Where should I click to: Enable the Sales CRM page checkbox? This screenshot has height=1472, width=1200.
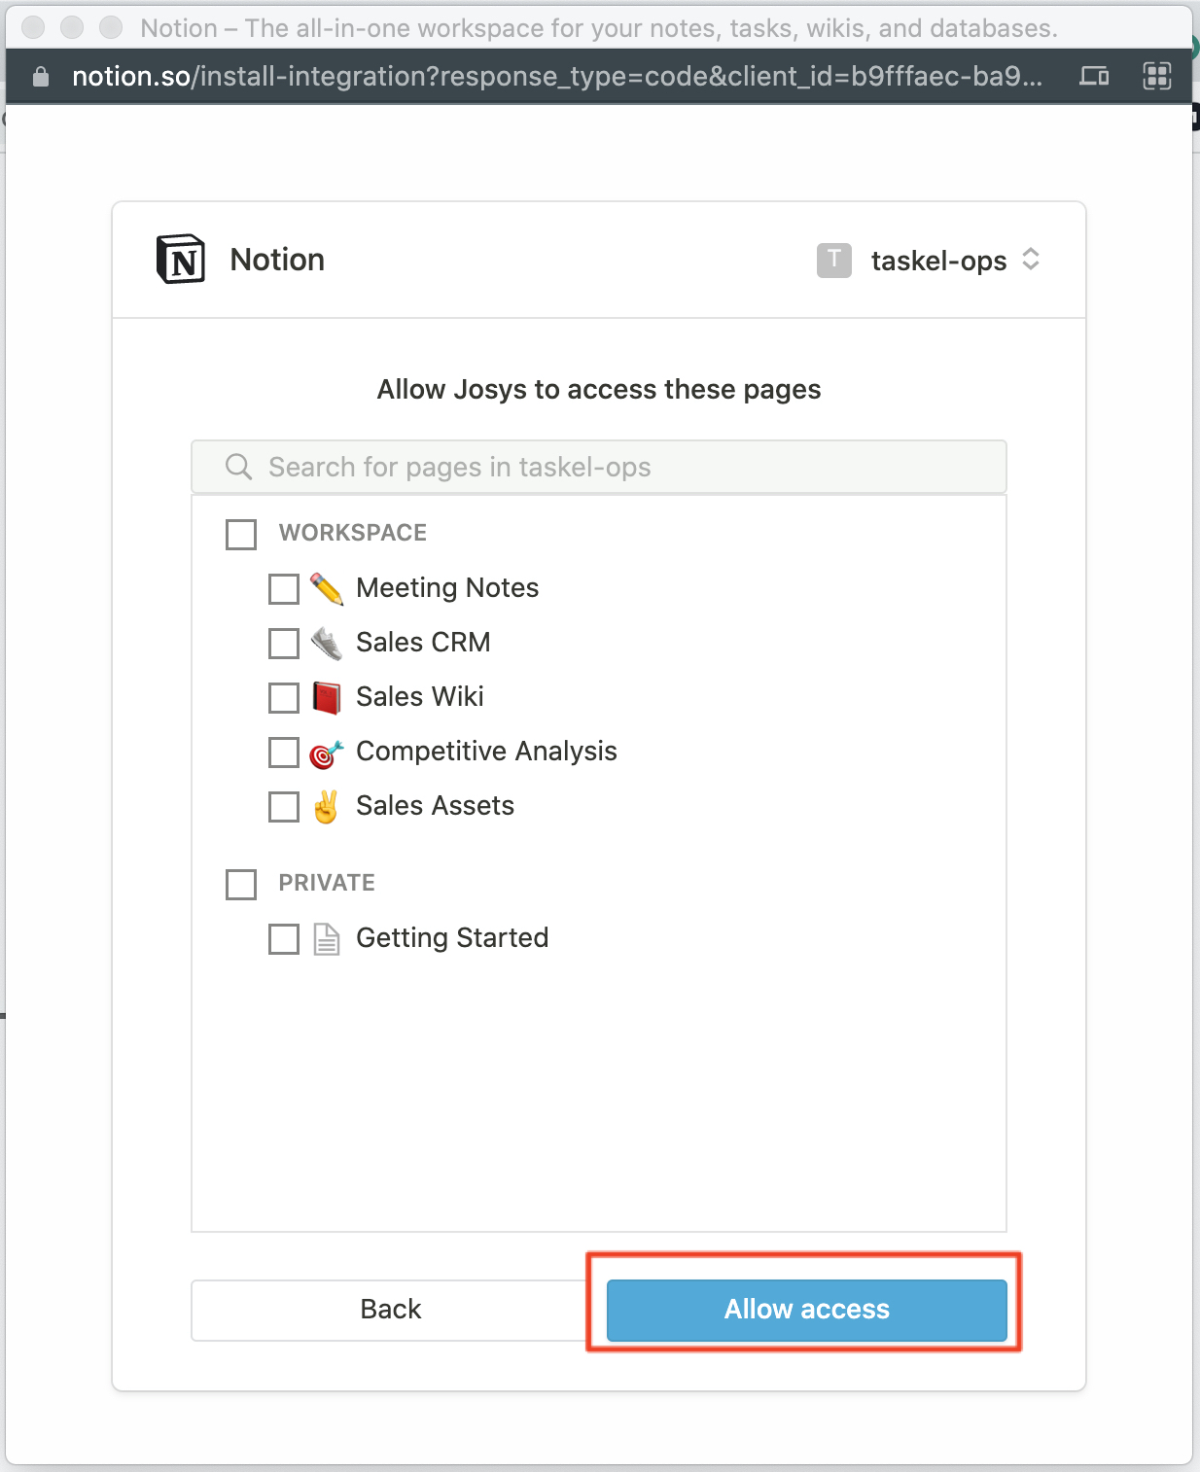pyautogui.click(x=284, y=644)
